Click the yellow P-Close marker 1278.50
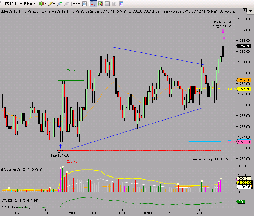The image size is (254, 216). 244,89
